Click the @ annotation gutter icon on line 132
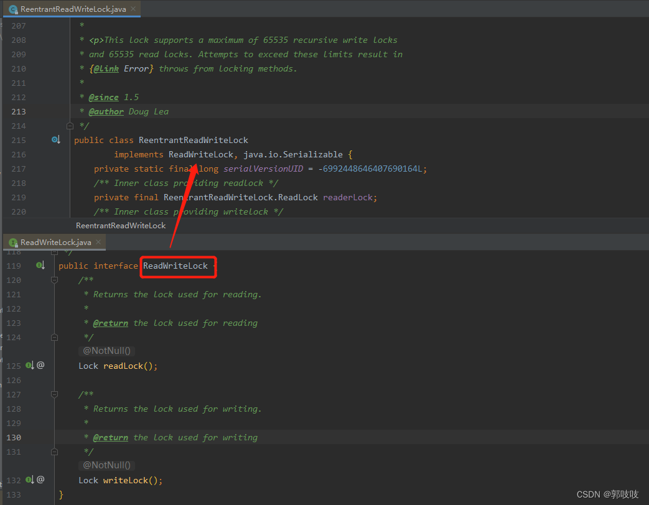The width and height of the screenshot is (649, 505). pyautogui.click(x=39, y=480)
